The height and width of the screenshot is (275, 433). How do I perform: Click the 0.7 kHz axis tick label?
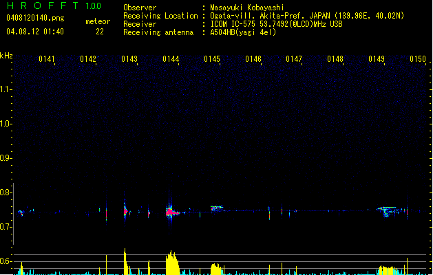(6, 227)
